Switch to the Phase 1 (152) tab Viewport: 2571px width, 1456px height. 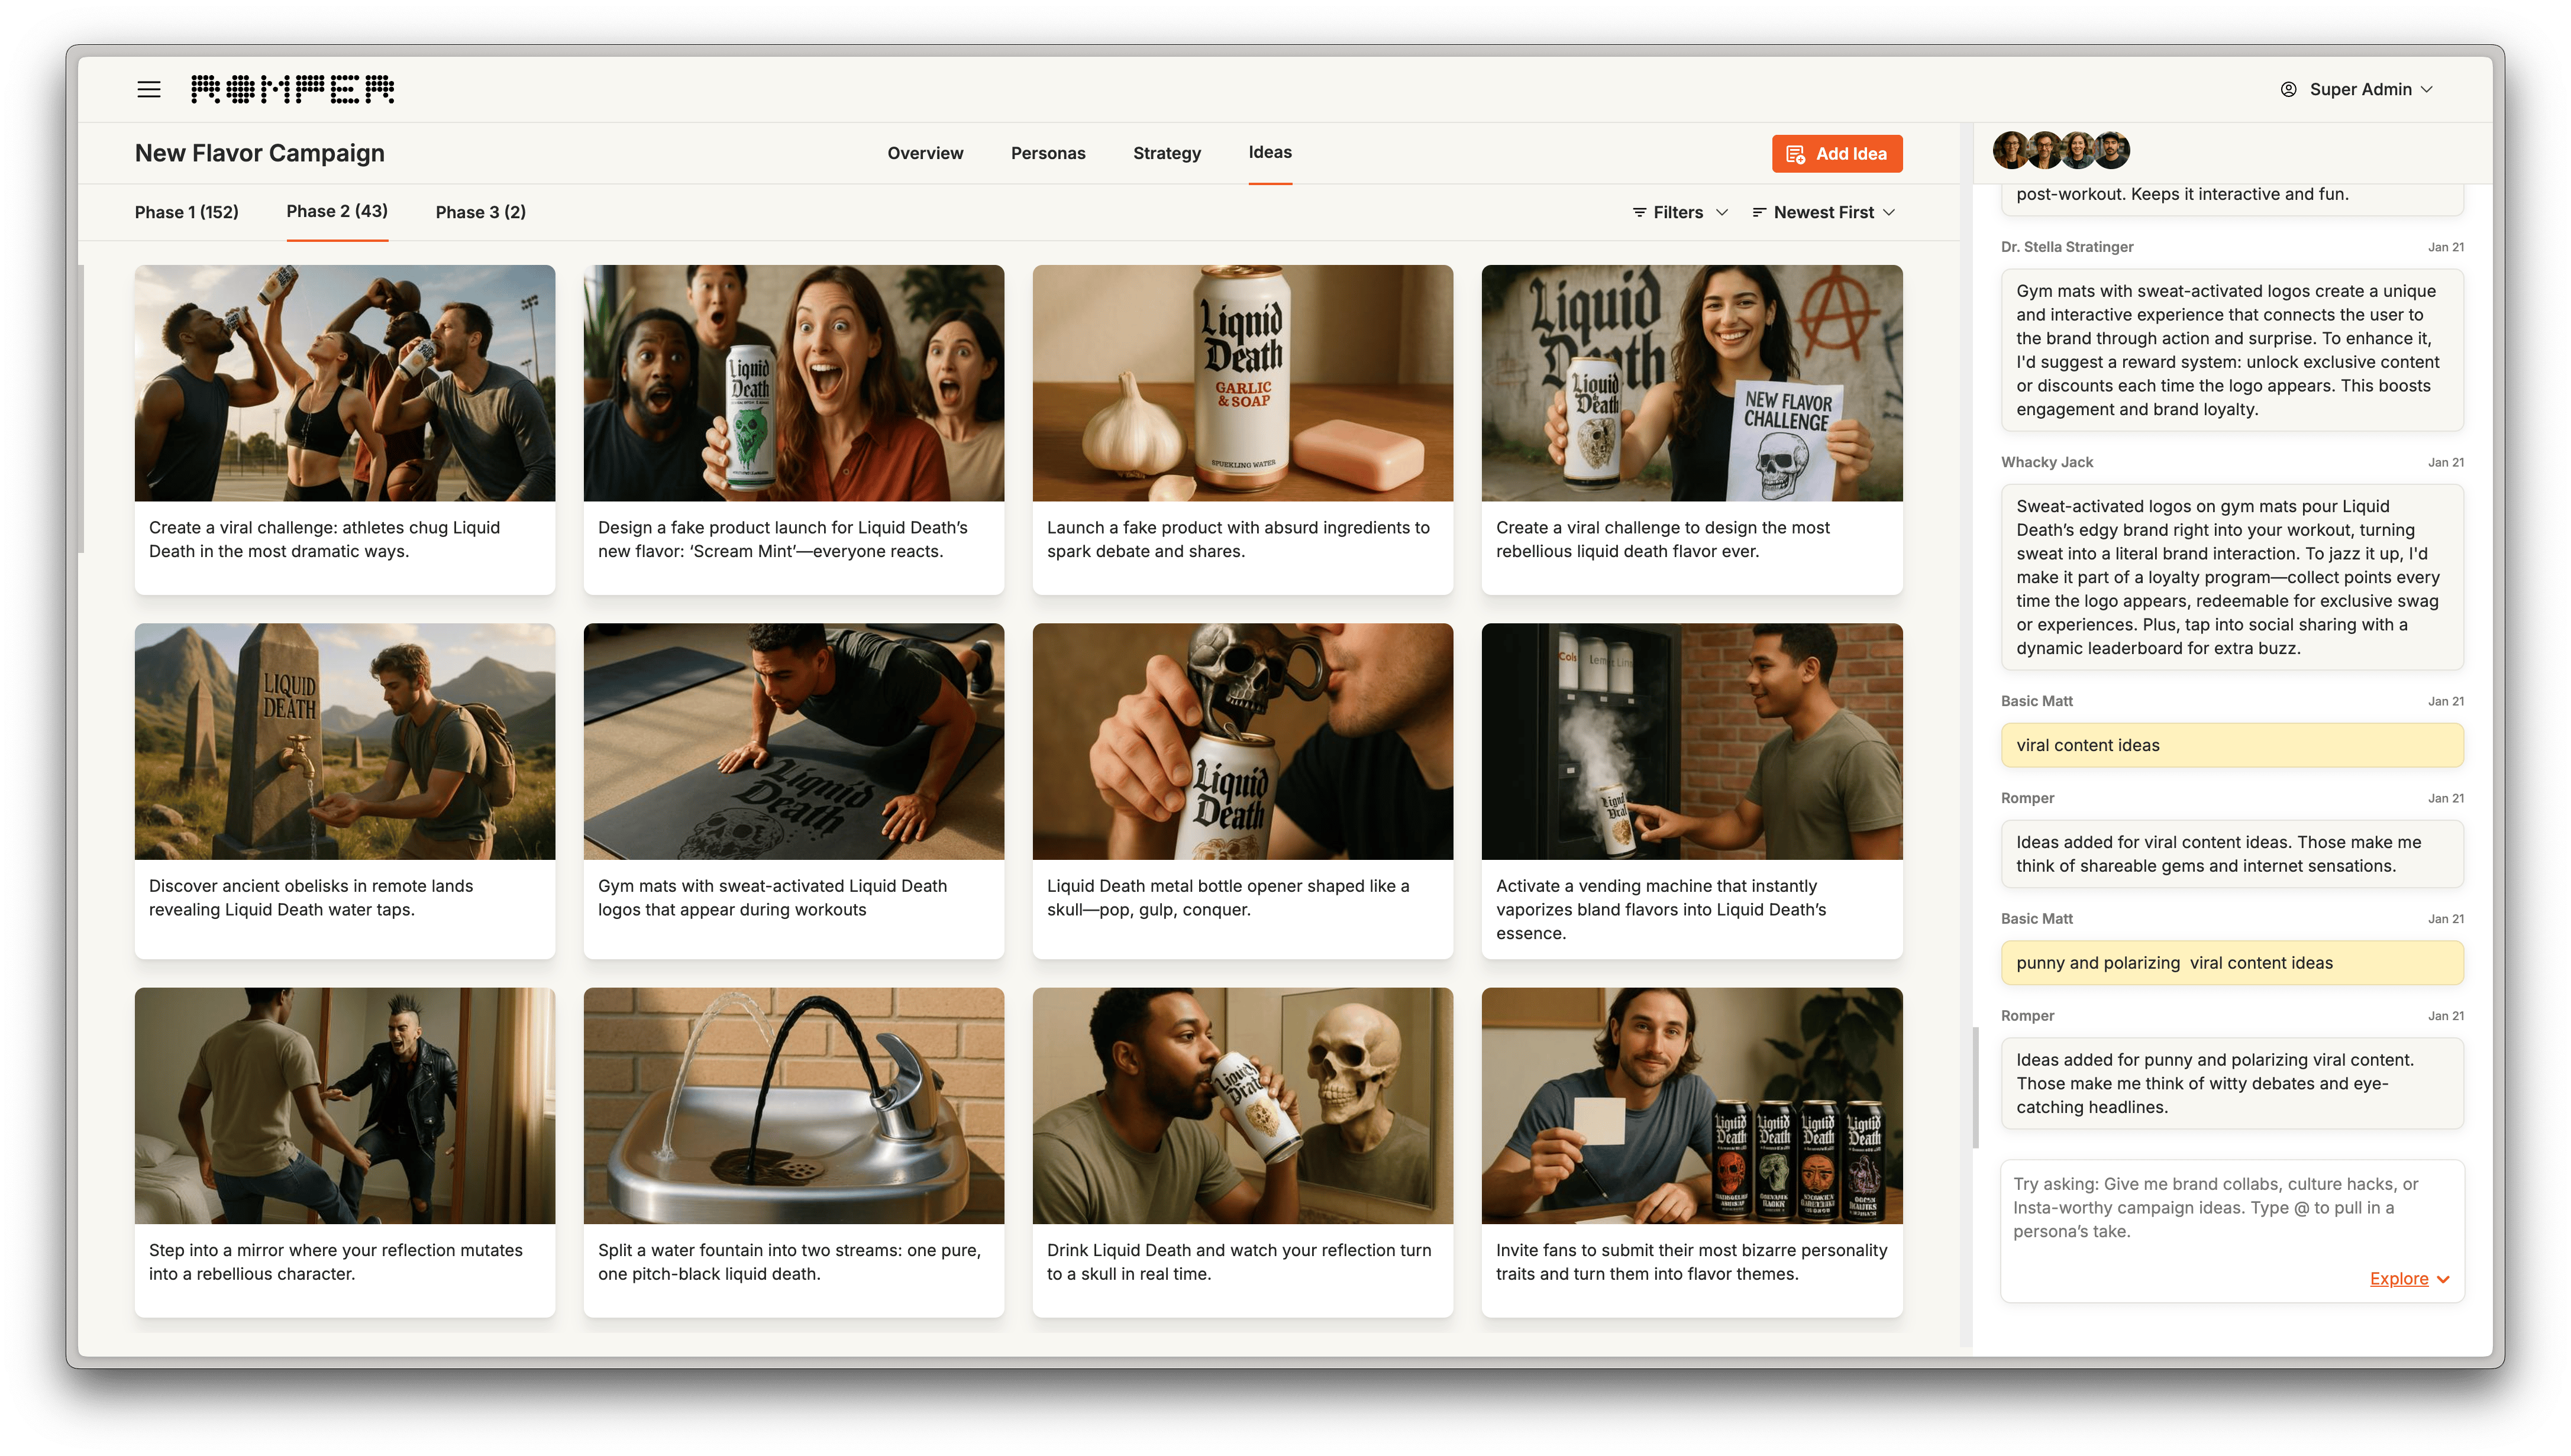tap(187, 213)
